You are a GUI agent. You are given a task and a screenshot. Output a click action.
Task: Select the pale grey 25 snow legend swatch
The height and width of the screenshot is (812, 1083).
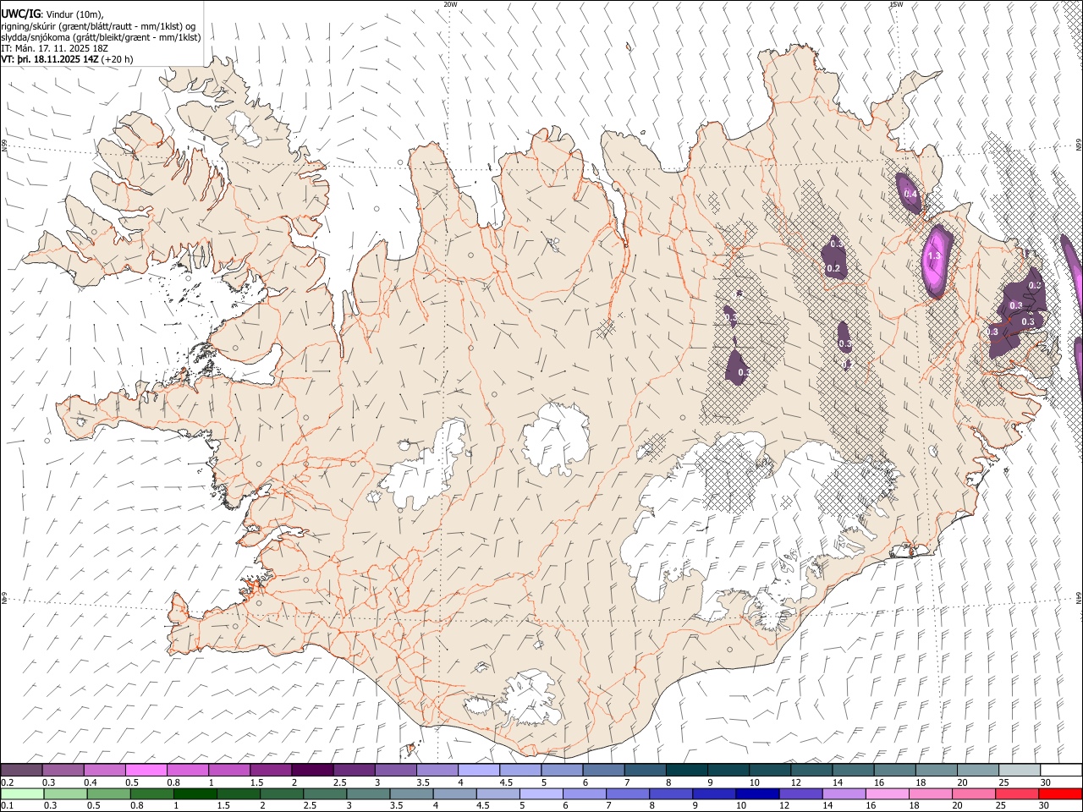(1020, 771)
